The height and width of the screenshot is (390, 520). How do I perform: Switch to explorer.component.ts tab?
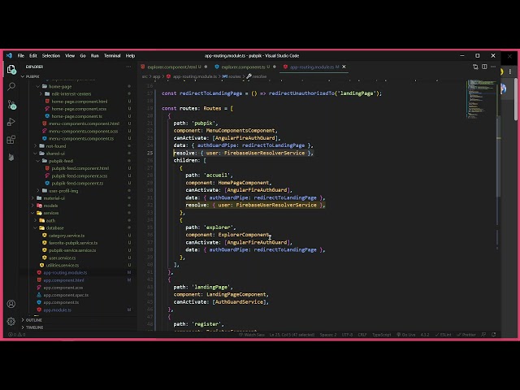pos(245,67)
